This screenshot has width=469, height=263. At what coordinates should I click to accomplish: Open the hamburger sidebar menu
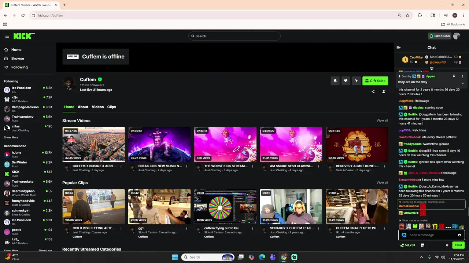point(7,36)
